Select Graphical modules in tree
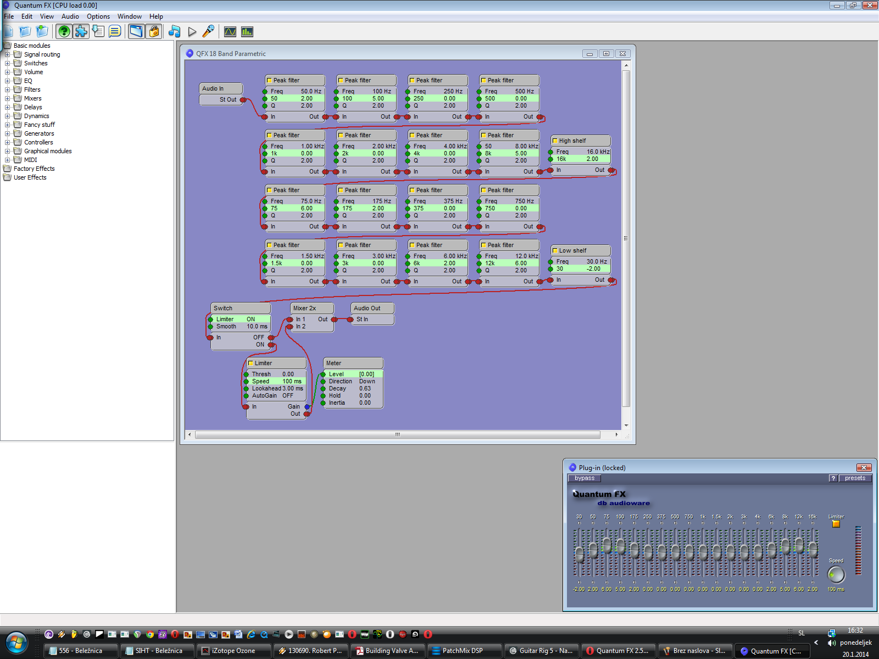879x659 pixels. (x=48, y=151)
